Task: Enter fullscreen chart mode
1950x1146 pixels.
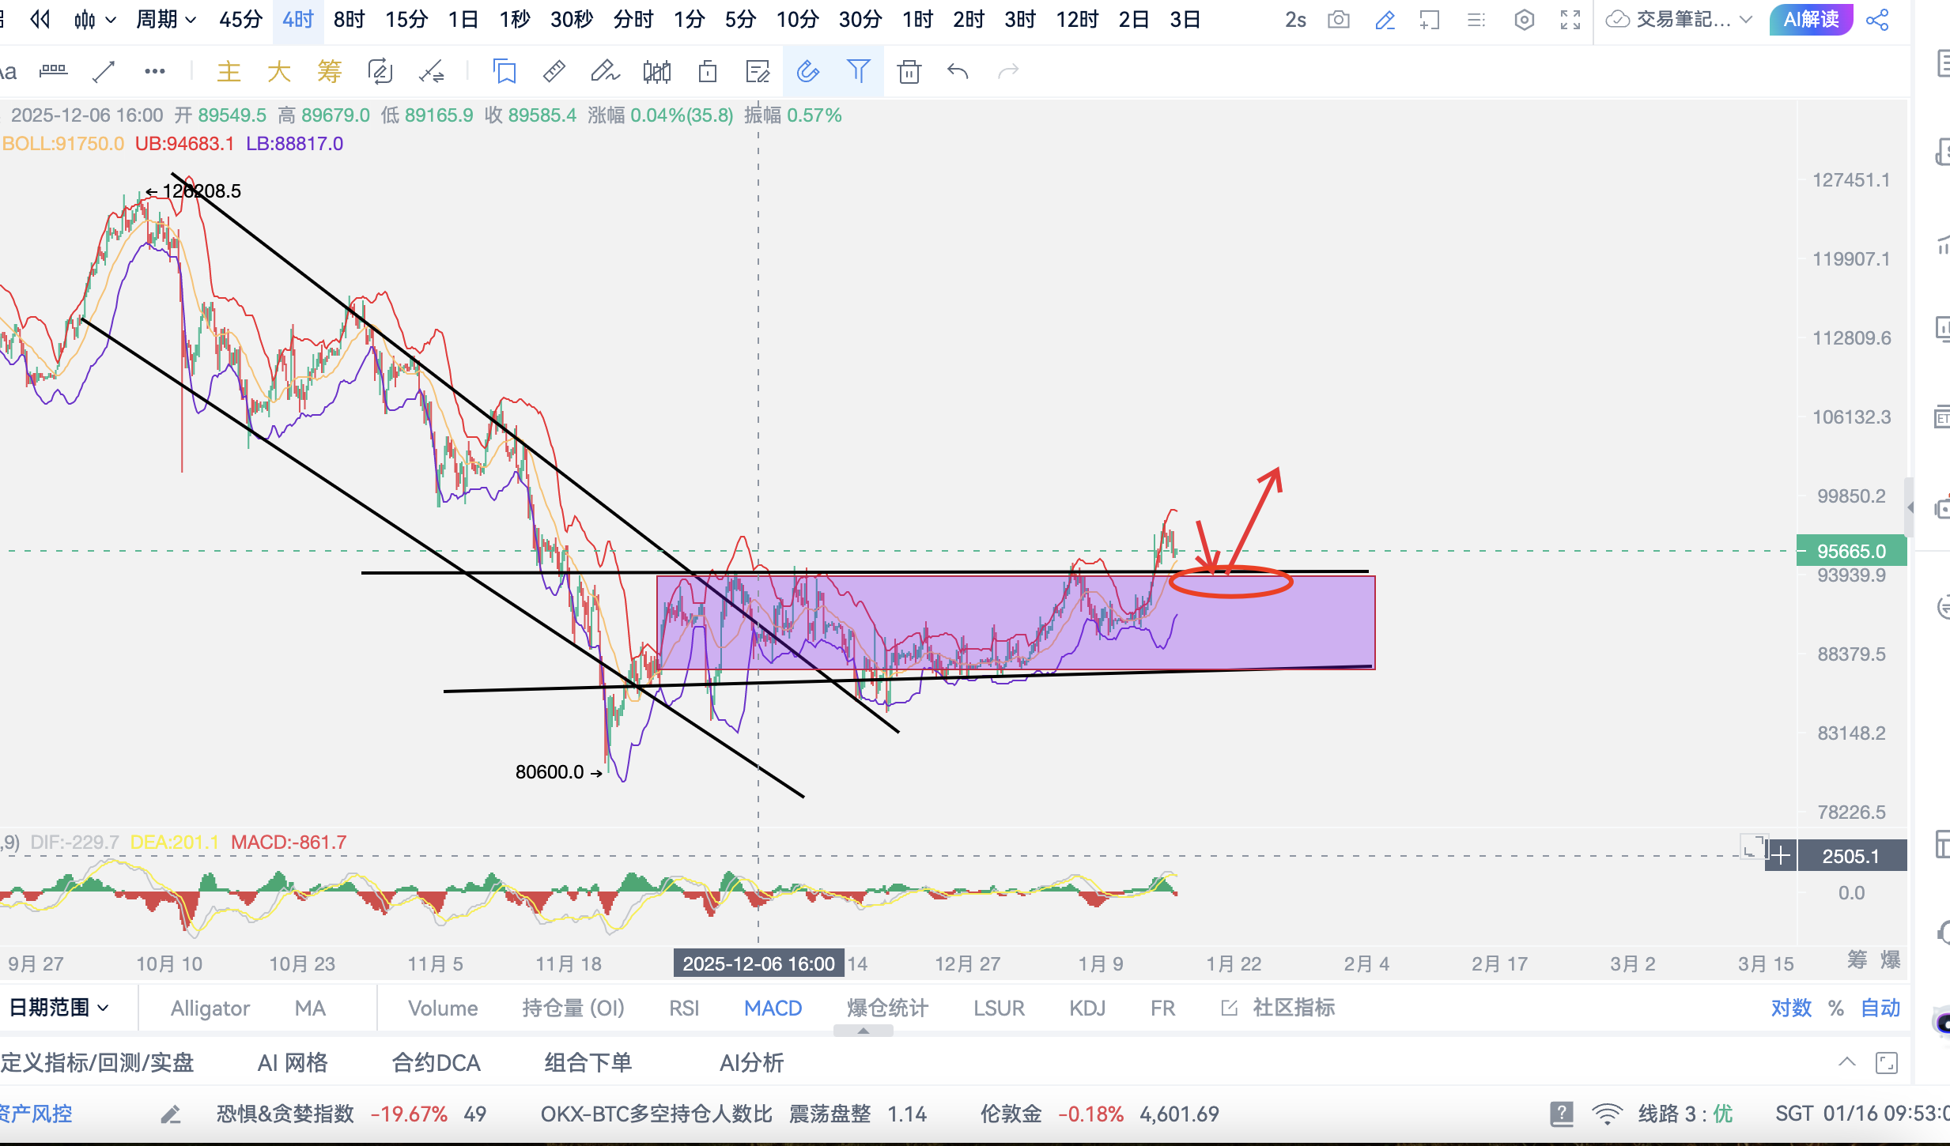Action: [x=1570, y=20]
